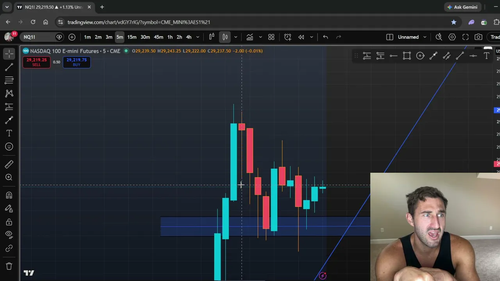Enter fullscreen mode

point(465,37)
